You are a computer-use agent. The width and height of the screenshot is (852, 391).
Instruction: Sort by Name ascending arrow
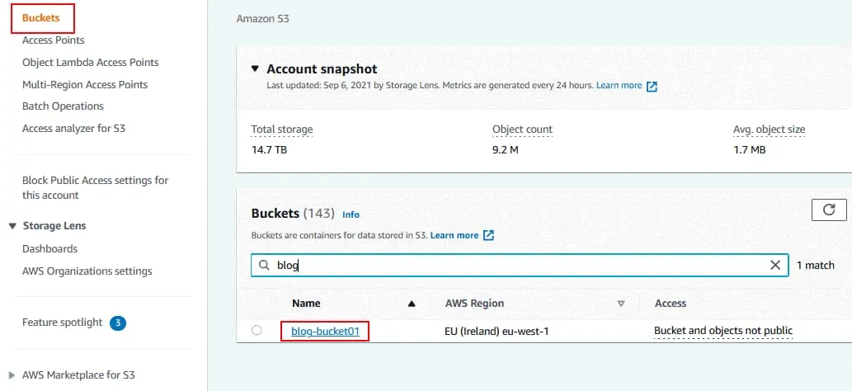coord(412,304)
